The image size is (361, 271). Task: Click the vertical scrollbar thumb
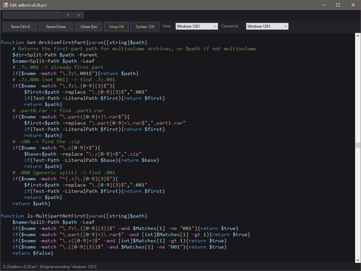click(x=358, y=145)
